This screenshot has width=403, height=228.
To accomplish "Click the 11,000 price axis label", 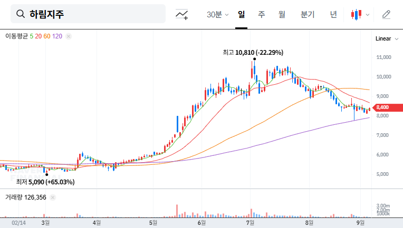I will click(383, 57).
